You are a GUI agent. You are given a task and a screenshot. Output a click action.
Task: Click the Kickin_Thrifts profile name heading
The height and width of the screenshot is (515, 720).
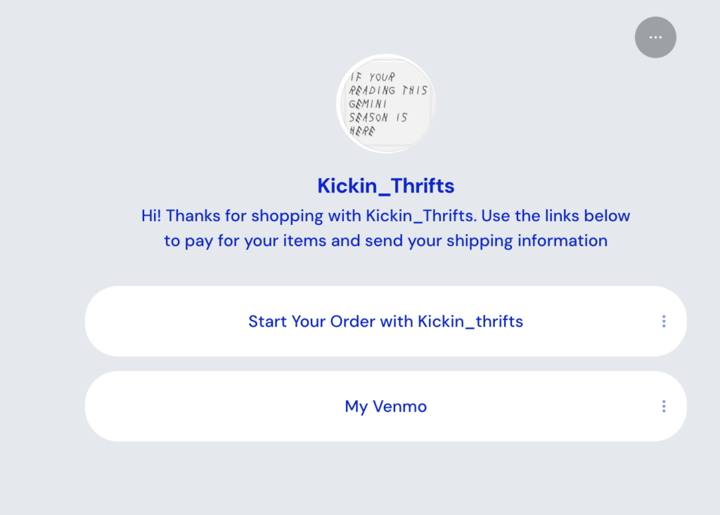coord(386,186)
